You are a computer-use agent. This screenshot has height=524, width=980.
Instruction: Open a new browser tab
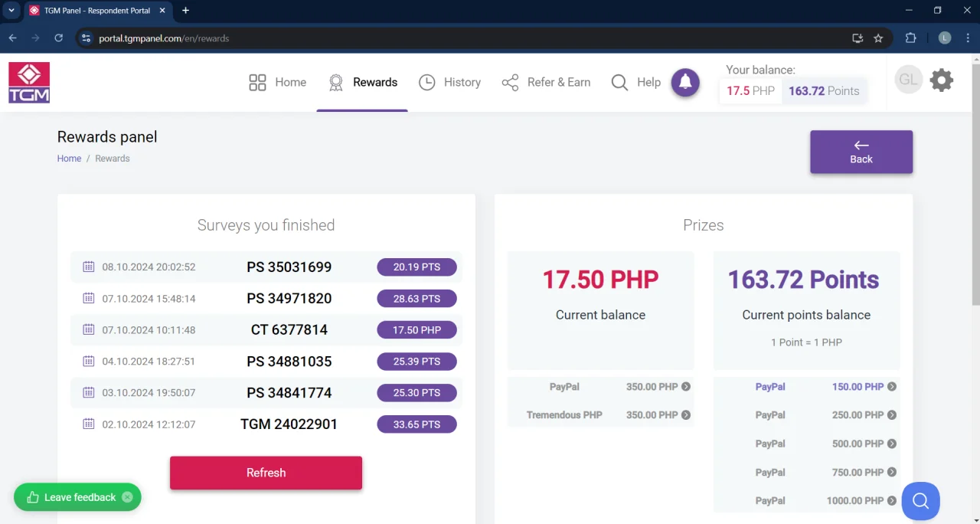coord(185,11)
